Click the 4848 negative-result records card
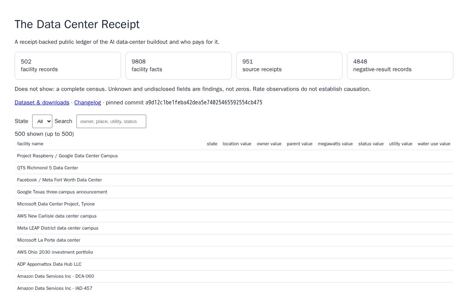 pyautogui.click(x=400, y=66)
